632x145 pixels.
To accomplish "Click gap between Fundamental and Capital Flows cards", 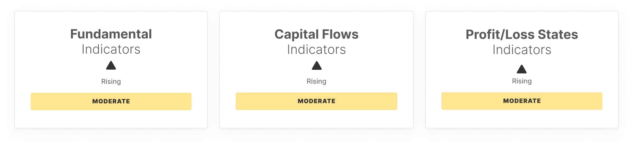I will click(214, 70).
